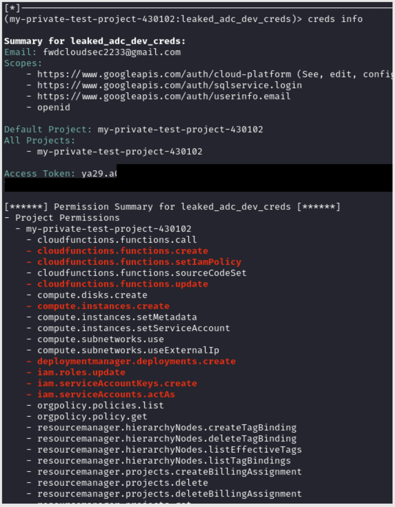This screenshot has width=395, height=507.
Task: Click the Default Project value
Action: click(x=180, y=129)
